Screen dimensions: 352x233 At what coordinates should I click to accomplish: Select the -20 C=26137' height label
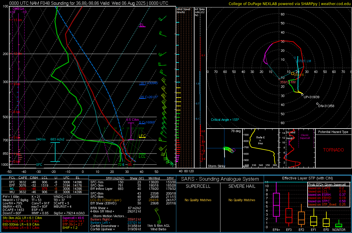149,97
